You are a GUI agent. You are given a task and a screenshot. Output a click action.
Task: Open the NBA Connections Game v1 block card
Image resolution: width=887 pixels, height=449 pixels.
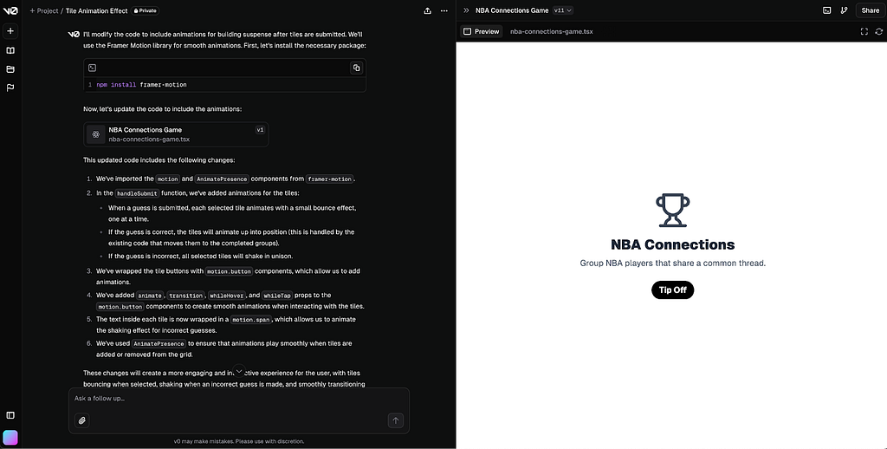pyautogui.click(x=176, y=134)
